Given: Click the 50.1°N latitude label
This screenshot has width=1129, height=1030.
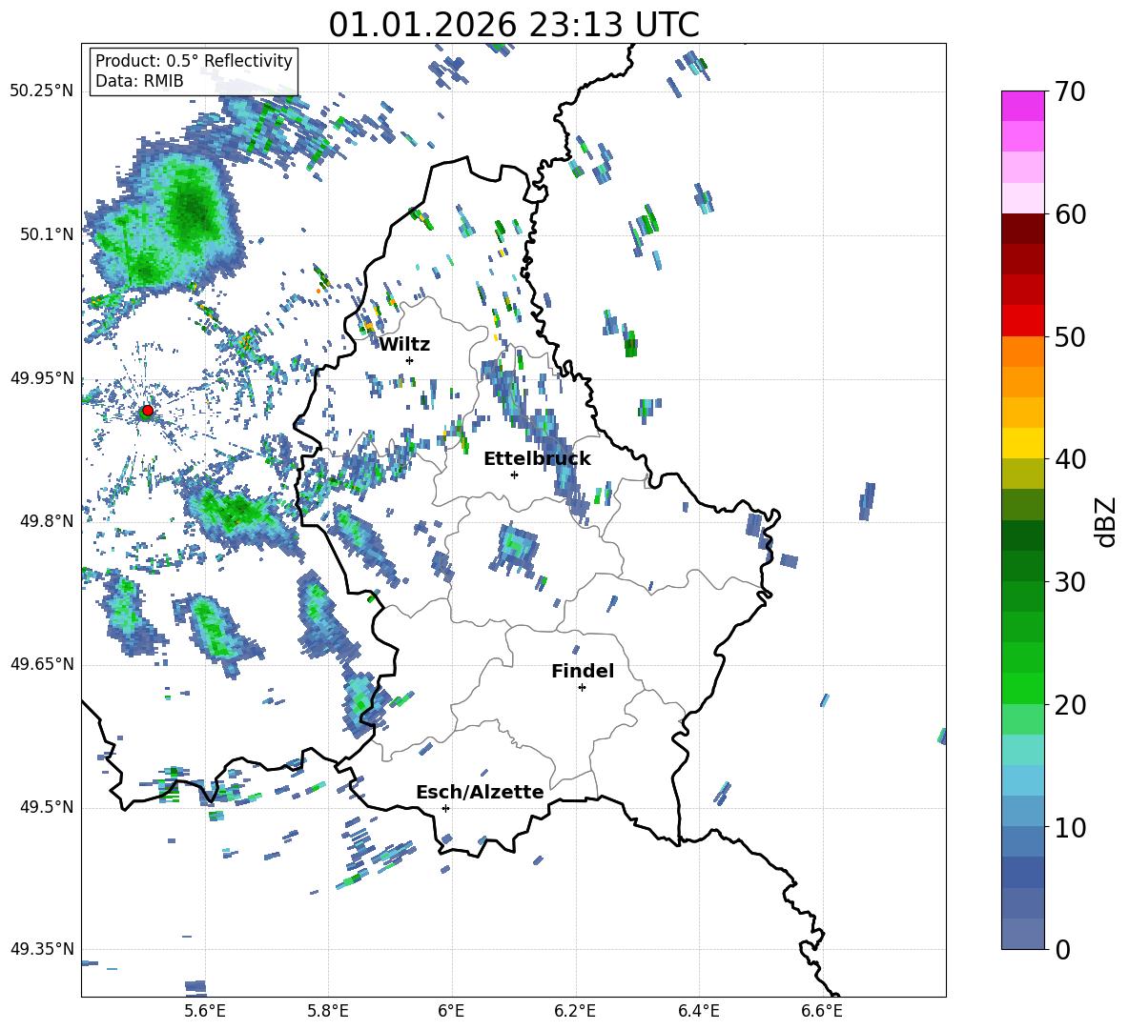Looking at the screenshot, I should coord(47,234).
